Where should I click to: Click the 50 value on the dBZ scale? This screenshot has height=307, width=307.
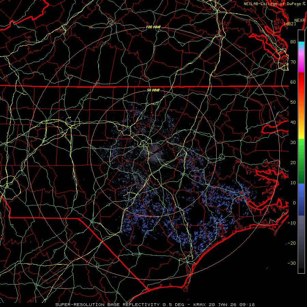pos(293,102)
